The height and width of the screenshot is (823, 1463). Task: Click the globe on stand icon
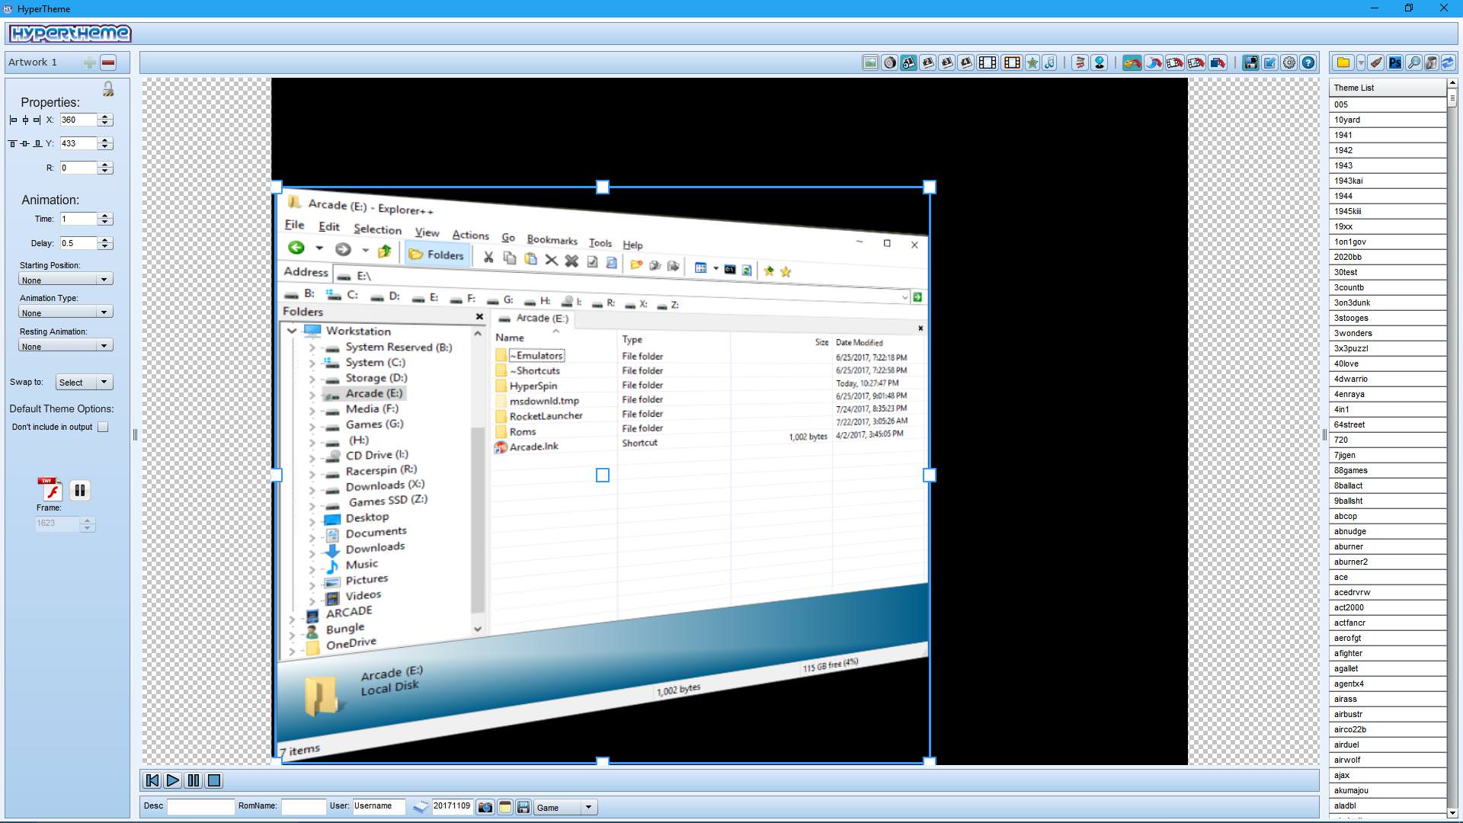(x=1099, y=63)
